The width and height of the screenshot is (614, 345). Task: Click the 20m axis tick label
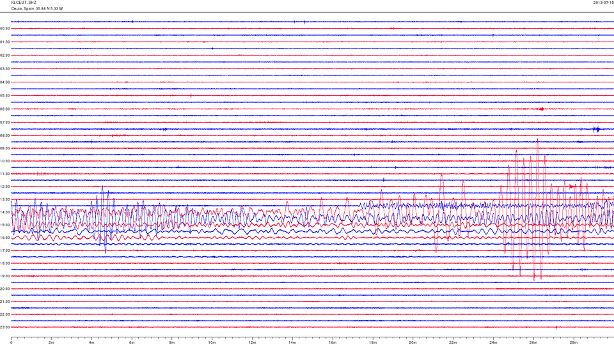pos(413,342)
